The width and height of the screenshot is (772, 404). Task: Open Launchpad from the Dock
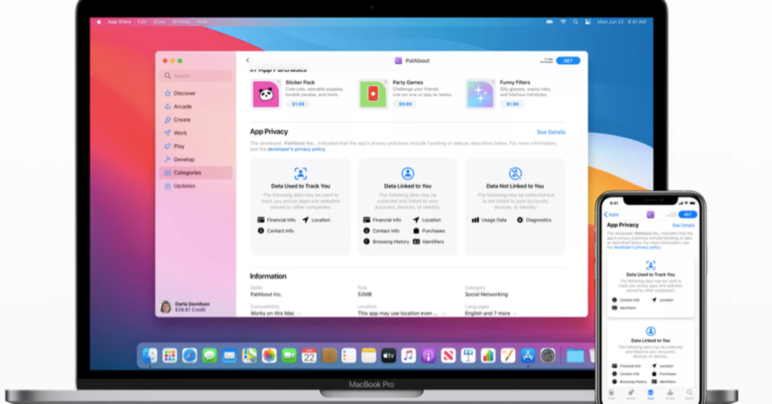170,355
